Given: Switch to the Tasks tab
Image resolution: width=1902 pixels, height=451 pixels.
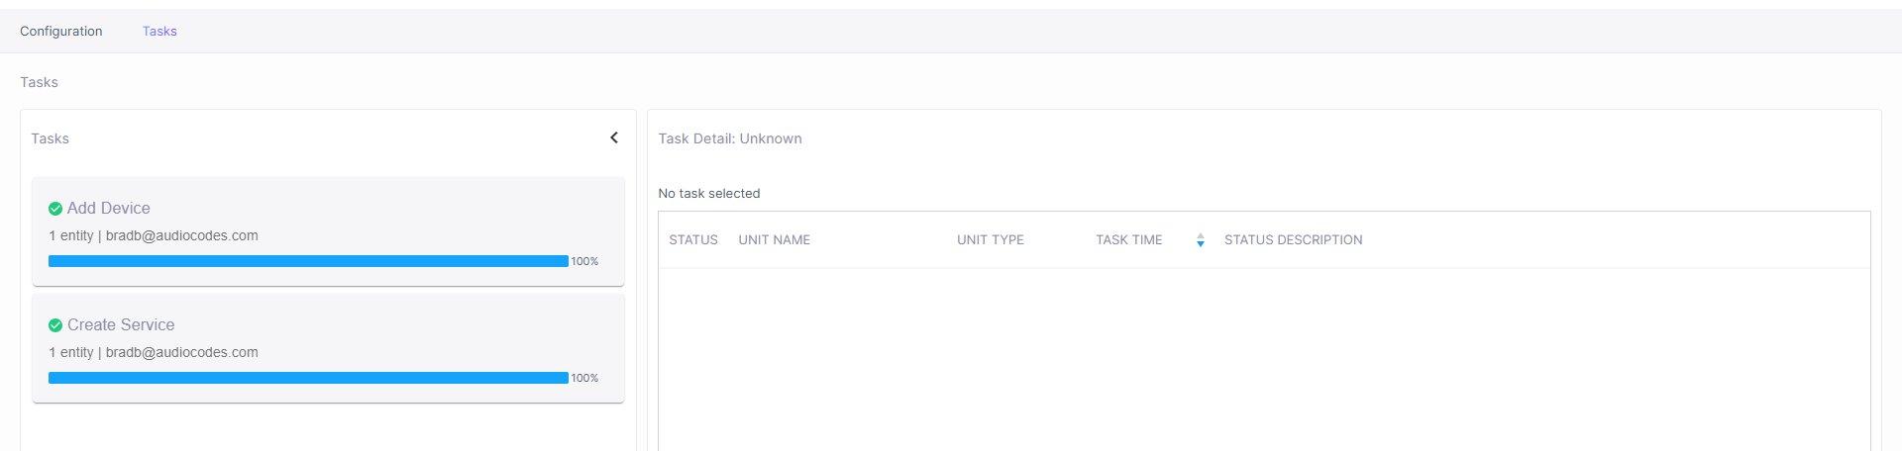Looking at the screenshot, I should (159, 32).
